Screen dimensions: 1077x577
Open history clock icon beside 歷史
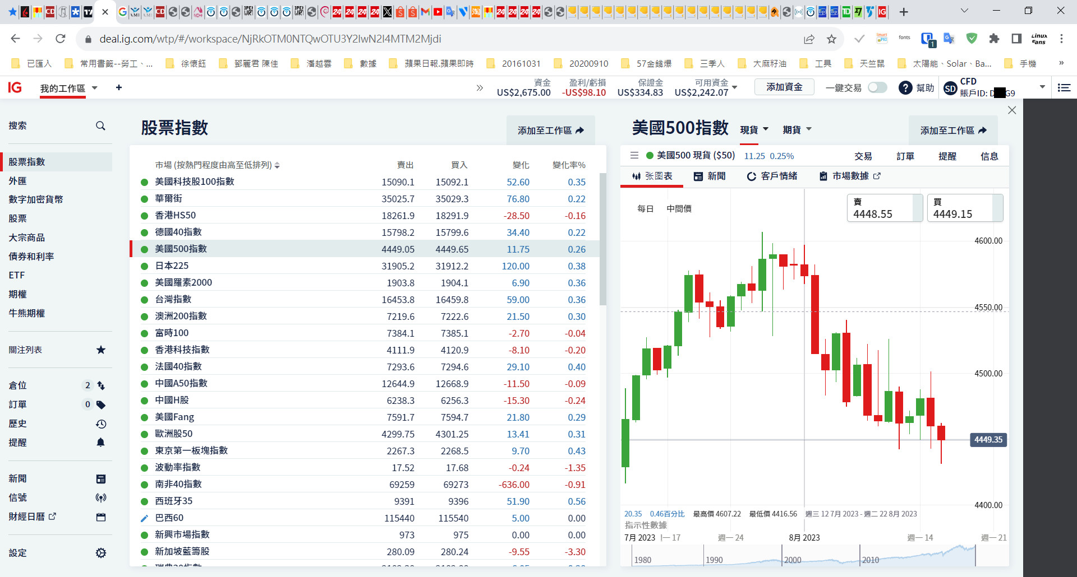point(101,424)
